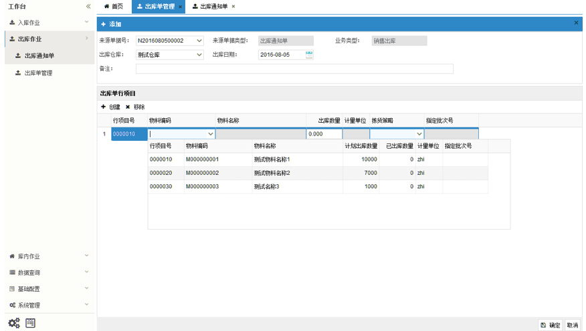The image size is (586, 331).
Task: Close the 出库通知单 tab
Action: (233, 6)
